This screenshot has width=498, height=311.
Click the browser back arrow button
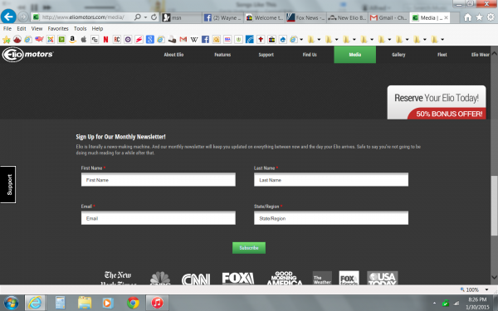(8, 17)
